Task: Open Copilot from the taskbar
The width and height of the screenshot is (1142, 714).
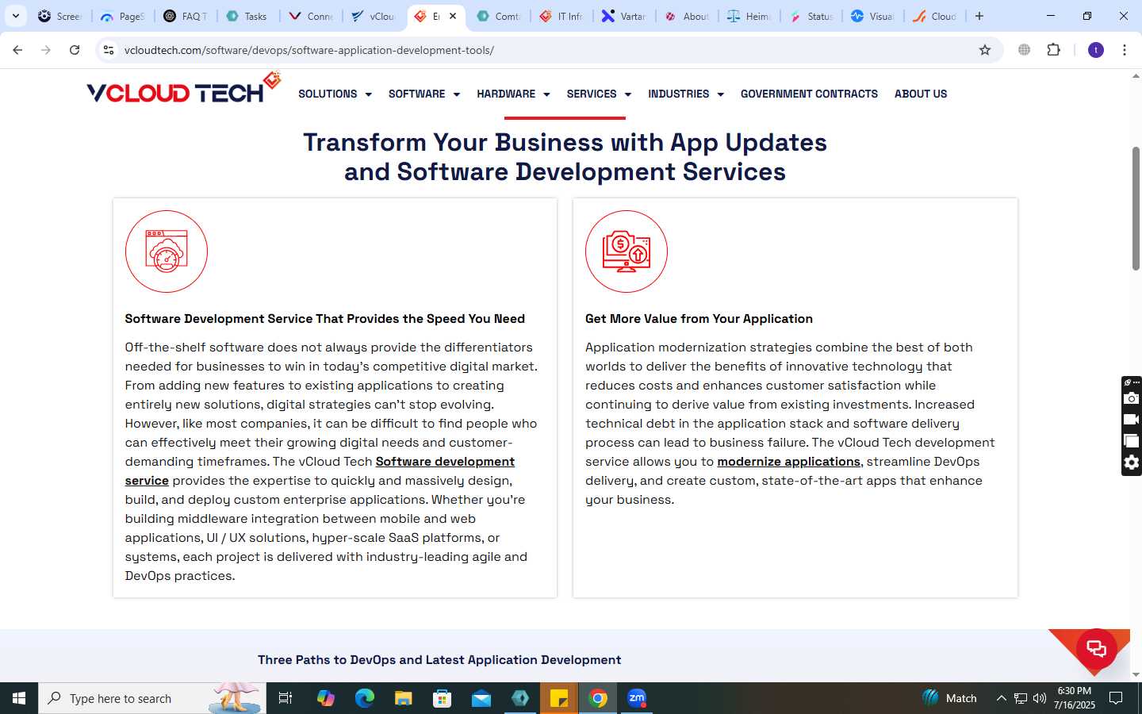Action: [x=326, y=698]
